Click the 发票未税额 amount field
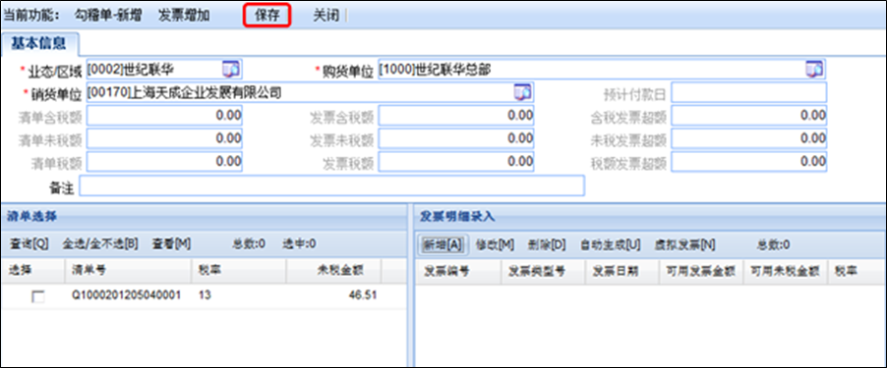This screenshot has width=887, height=368. pos(456,138)
